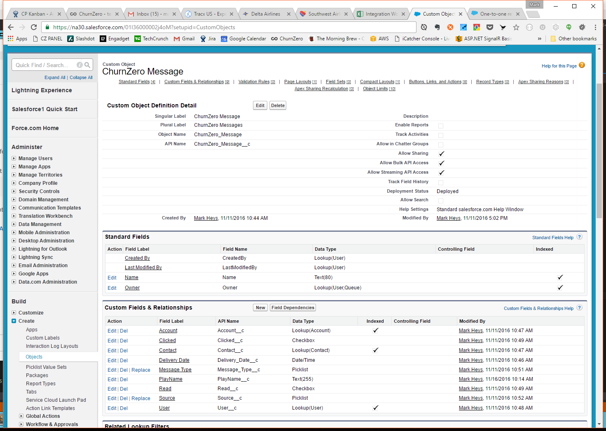The image size is (606, 431).
Task: Click Replace link in Message Type row
Action: pos(141,370)
